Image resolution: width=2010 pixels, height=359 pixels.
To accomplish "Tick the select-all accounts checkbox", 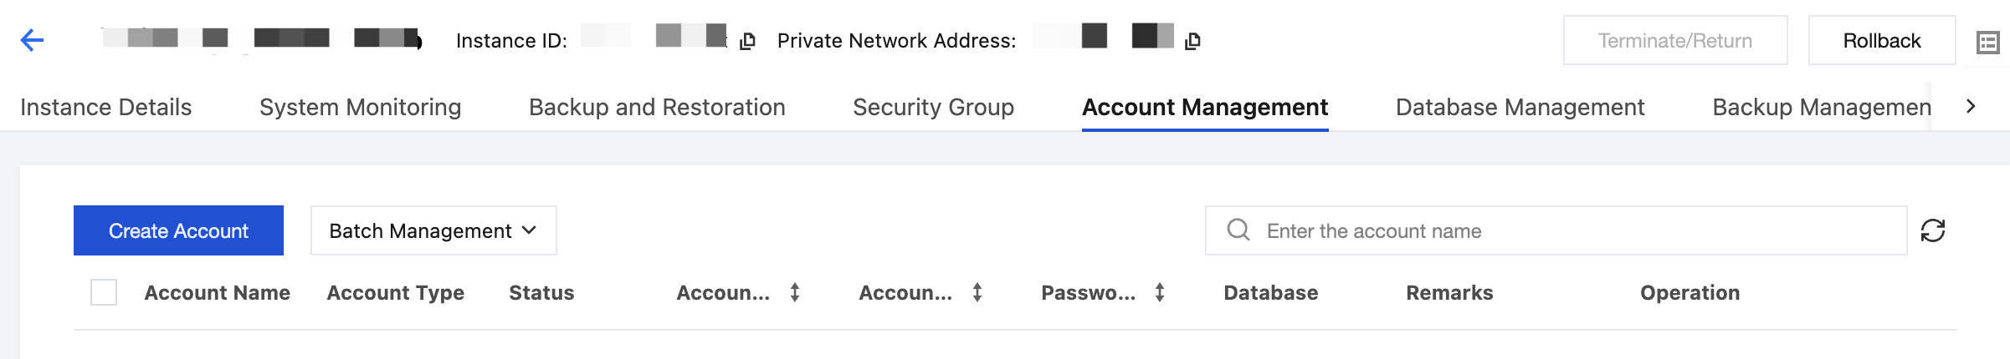I will 104,292.
